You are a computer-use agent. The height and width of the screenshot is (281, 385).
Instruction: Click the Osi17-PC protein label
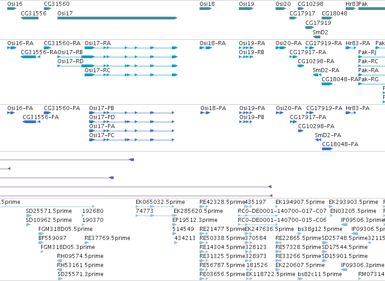click(x=102, y=135)
